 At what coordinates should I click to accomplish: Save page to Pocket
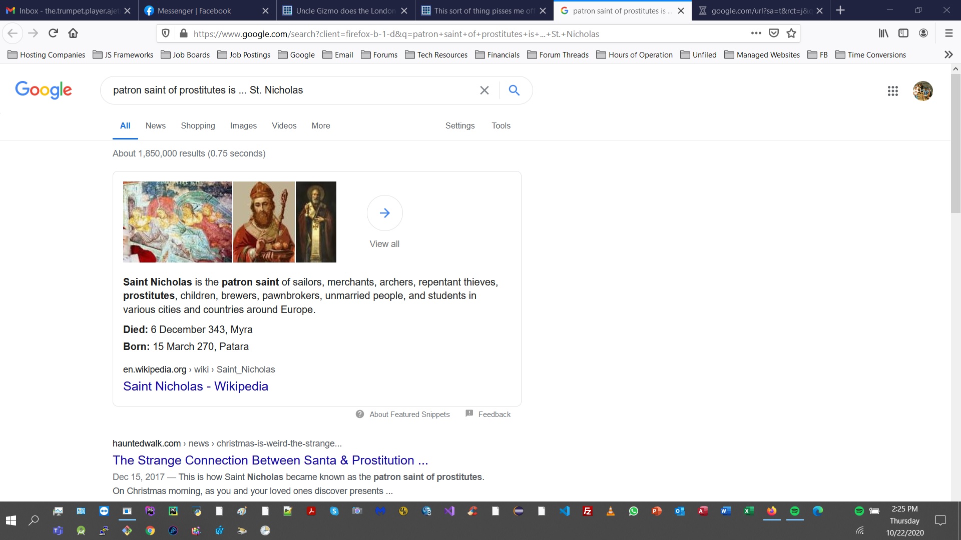pos(774,33)
